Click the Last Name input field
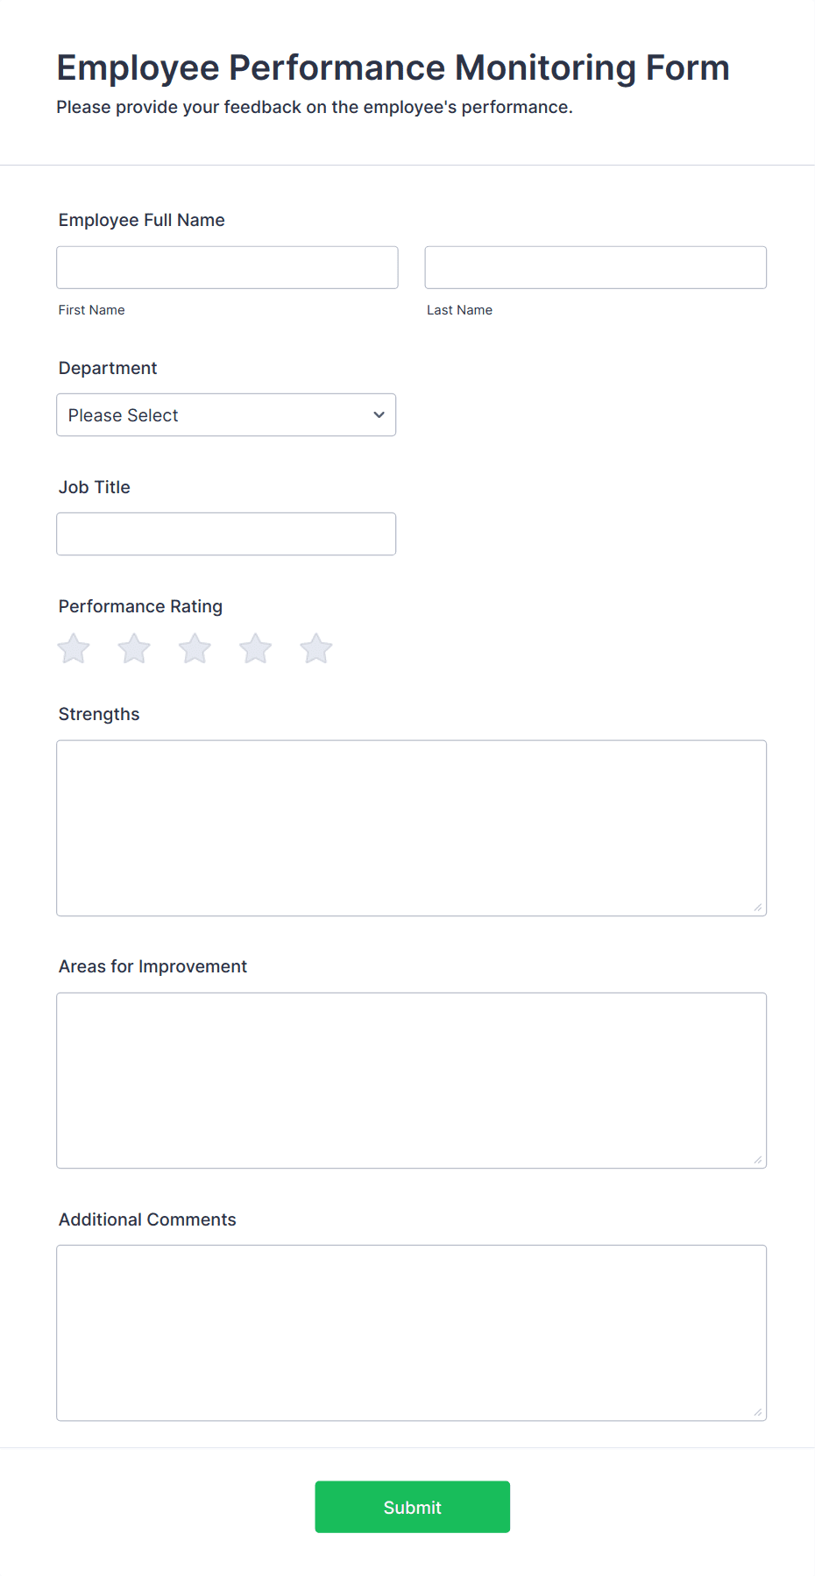 click(x=595, y=267)
